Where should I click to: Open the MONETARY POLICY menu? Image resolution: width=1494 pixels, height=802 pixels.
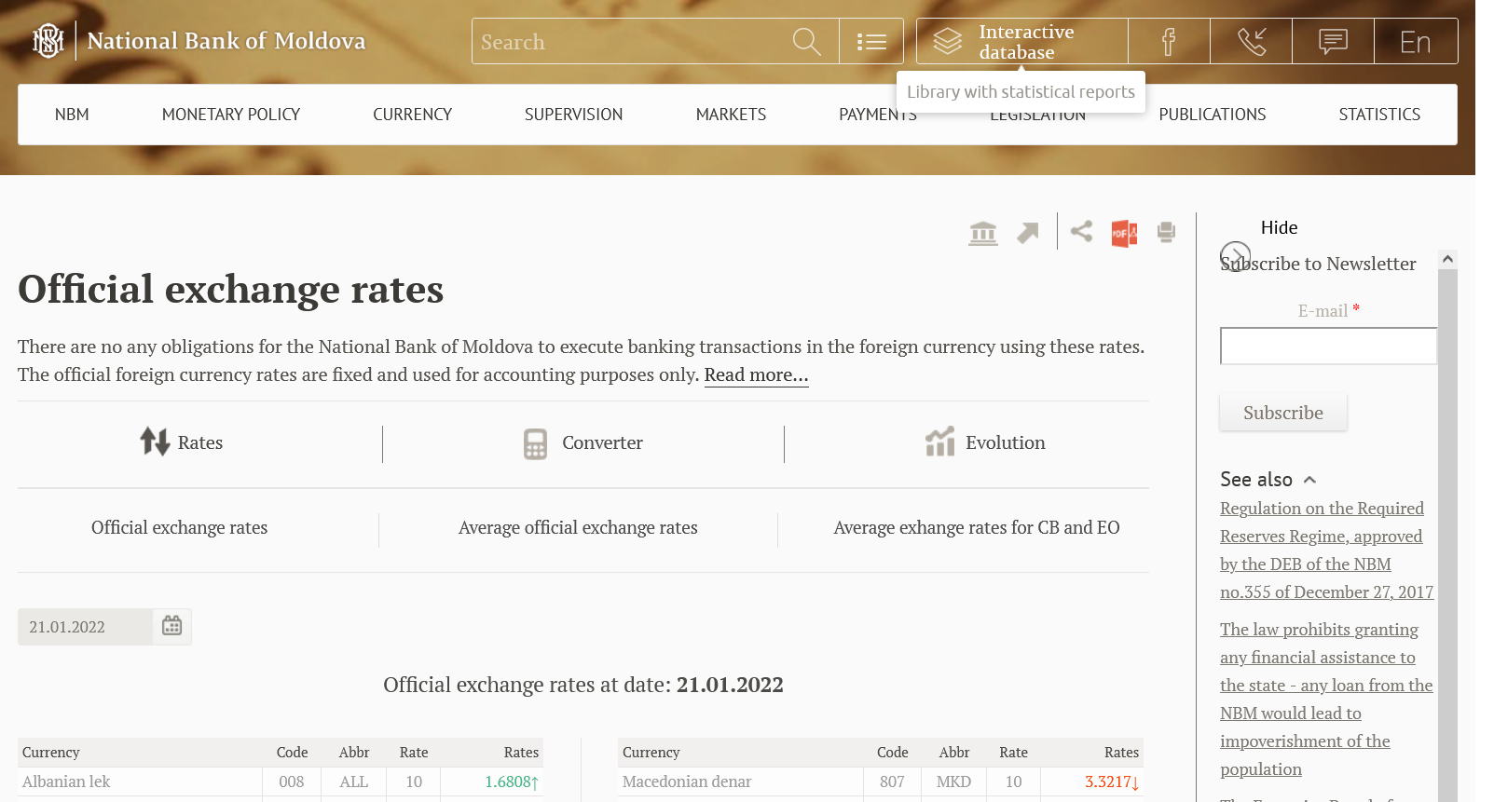coord(231,115)
